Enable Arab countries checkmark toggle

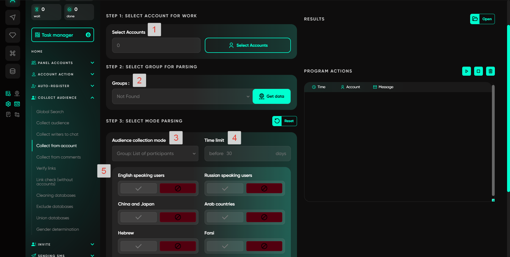point(225,217)
